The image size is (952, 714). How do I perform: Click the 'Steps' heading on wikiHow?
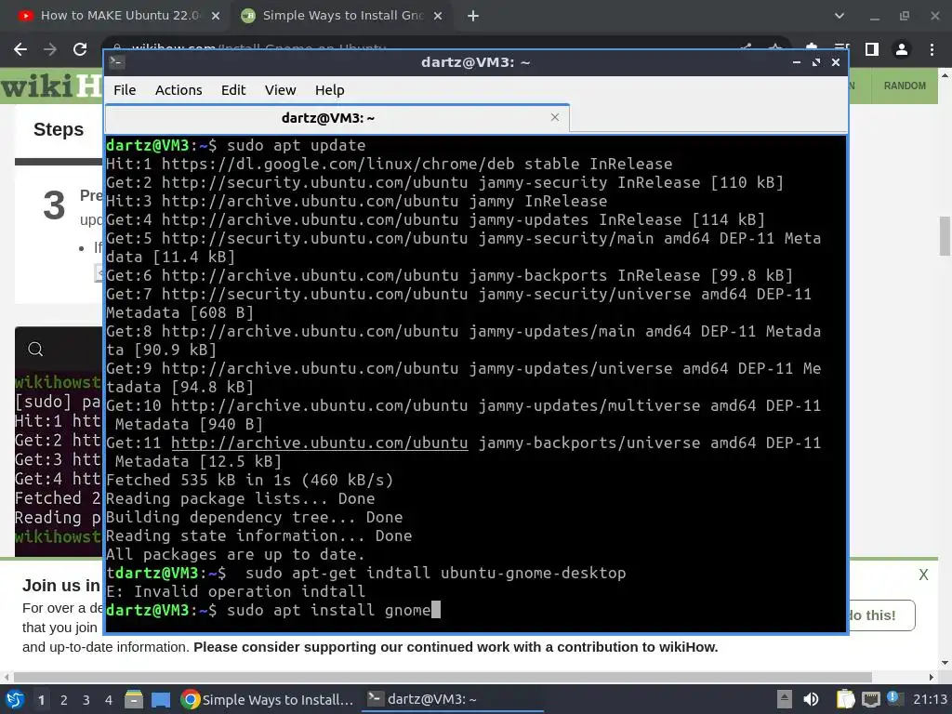[x=59, y=129]
